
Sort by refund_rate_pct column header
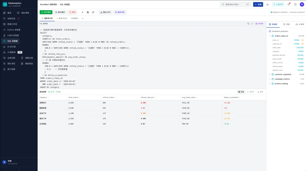pyautogui.click(x=148, y=98)
